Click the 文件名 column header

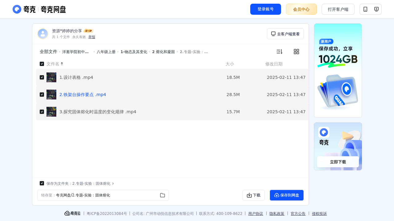(53, 64)
